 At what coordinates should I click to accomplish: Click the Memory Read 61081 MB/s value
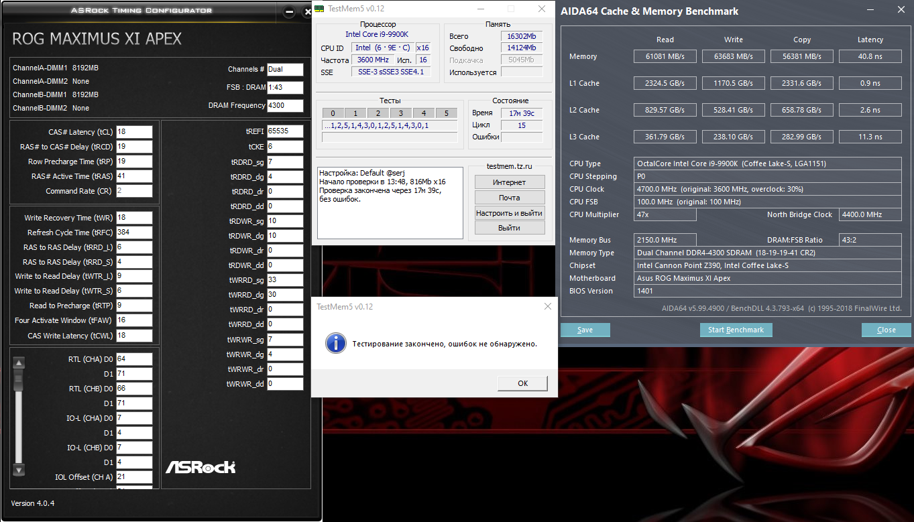click(665, 56)
